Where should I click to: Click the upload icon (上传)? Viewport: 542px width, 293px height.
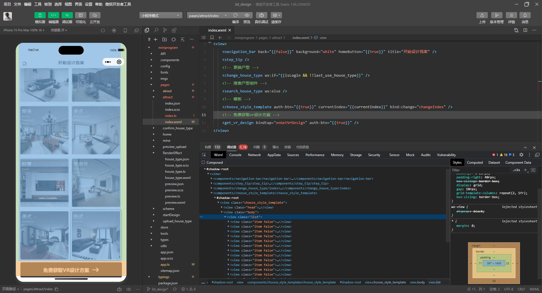(x=482, y=15)
